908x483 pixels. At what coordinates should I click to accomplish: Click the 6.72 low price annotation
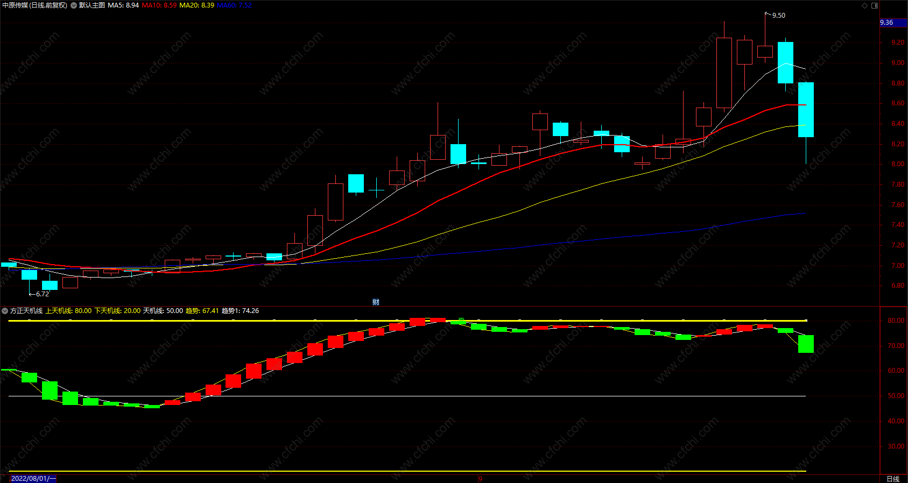coord(43,294)
